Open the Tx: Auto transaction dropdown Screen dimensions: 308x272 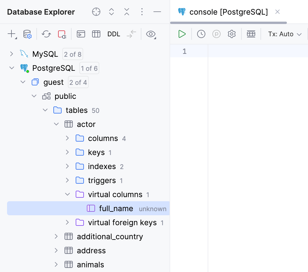click(285, 34)
